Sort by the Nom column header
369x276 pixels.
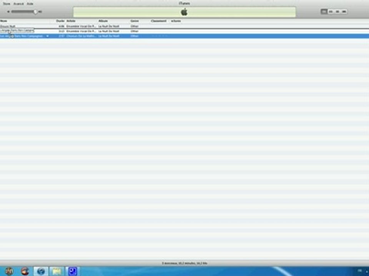[4, 21]
